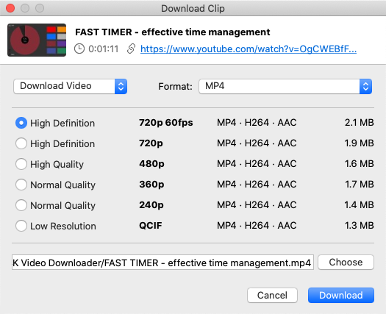The width and height of the screenshot is (386, 314).
Task: Click the clock duration icon
Action: pyautogui.click(x=79, y=49)
